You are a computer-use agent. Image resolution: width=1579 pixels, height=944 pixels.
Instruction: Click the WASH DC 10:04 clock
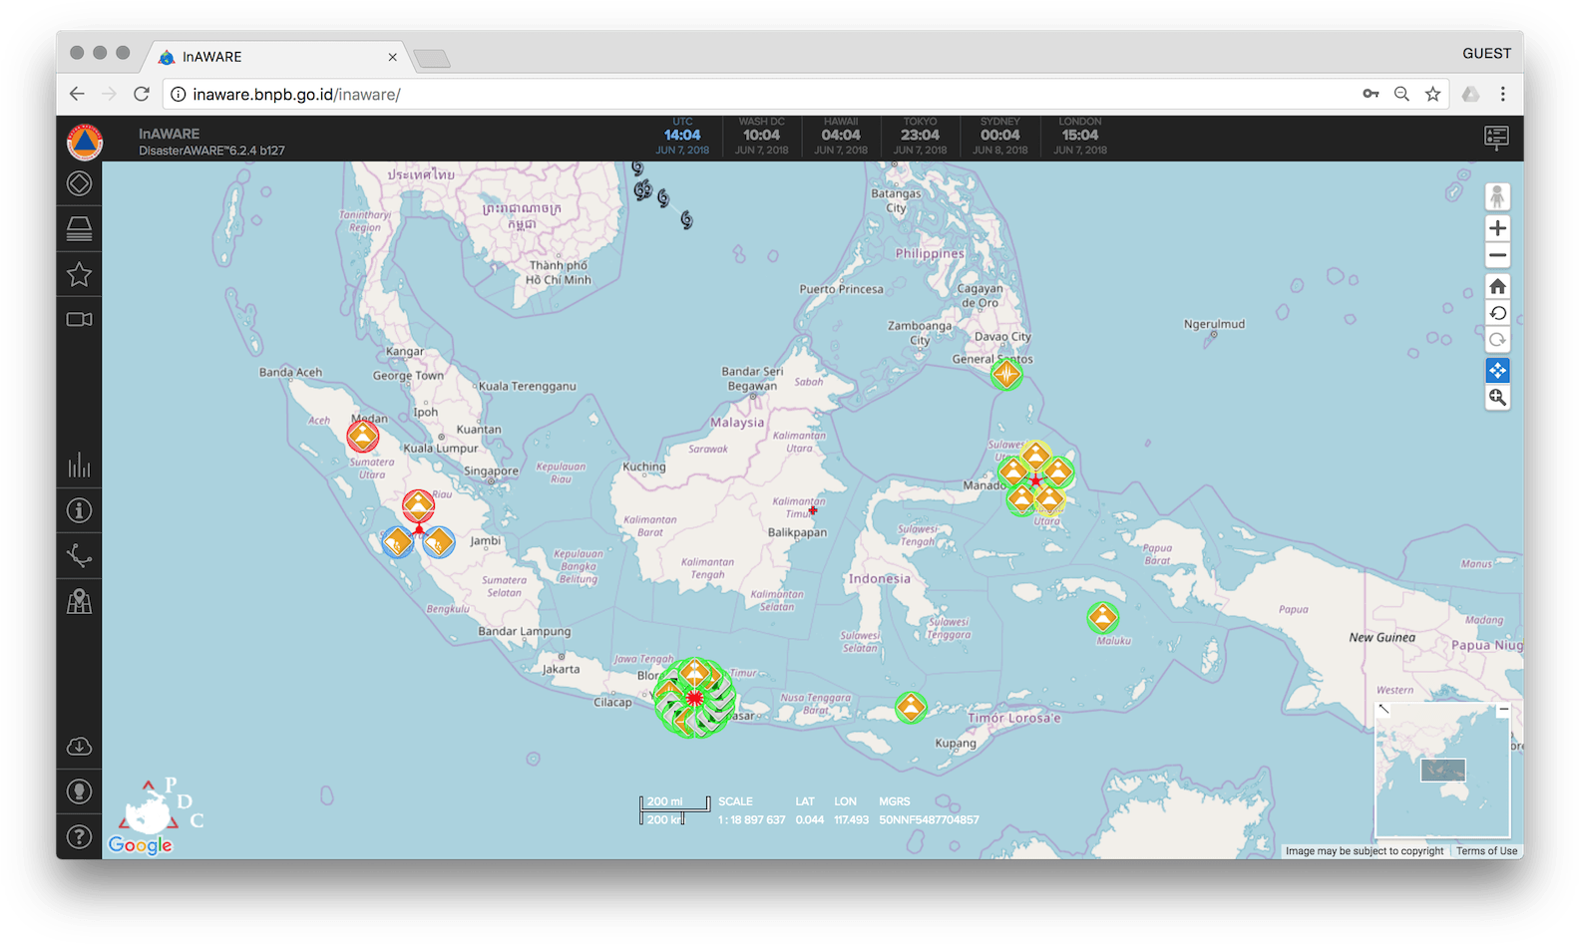pyautogui.click(x=761, y=137)
